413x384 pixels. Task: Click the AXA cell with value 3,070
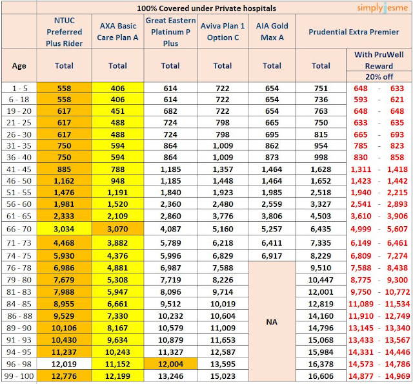[x=117, y=229]
